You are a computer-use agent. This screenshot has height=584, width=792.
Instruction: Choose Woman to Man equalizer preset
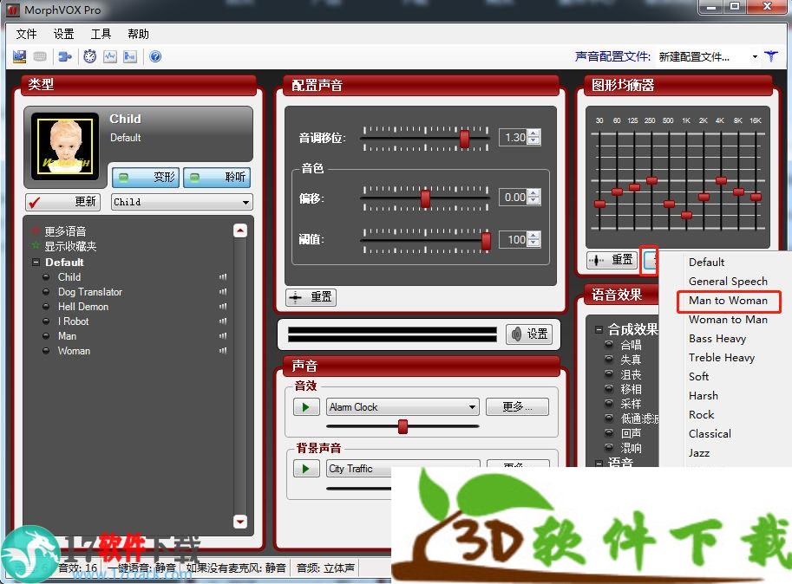[728, 320]
